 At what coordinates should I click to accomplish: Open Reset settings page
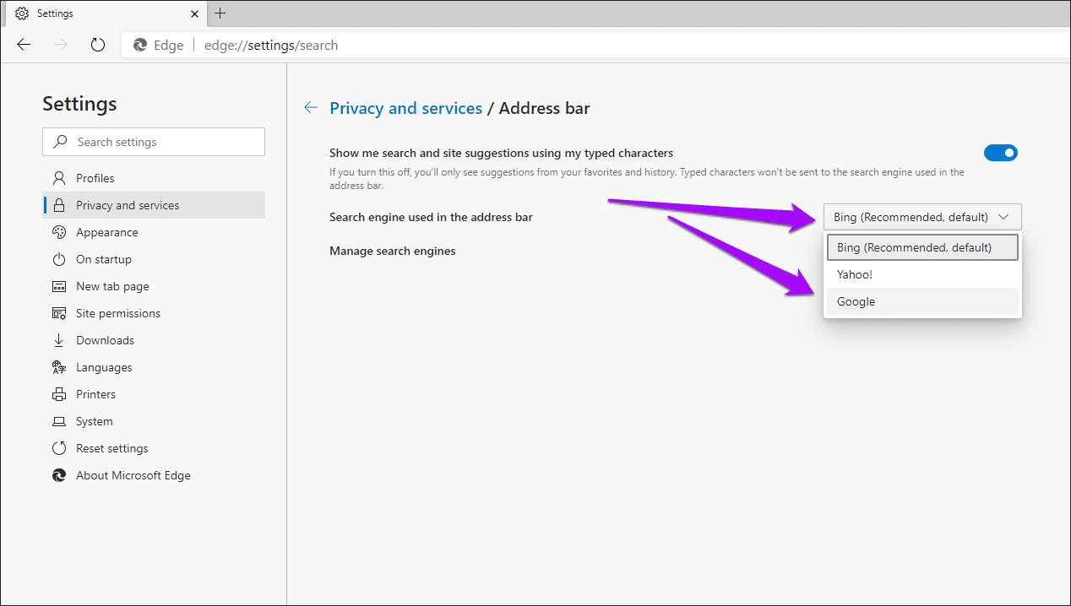154,448
